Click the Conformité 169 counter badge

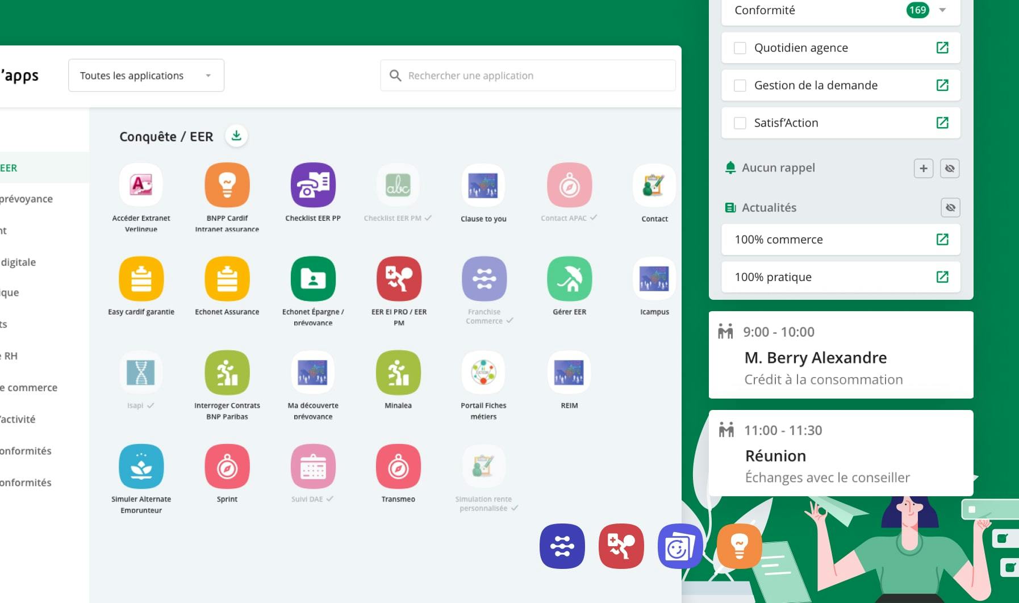click(x=917, y=10)
